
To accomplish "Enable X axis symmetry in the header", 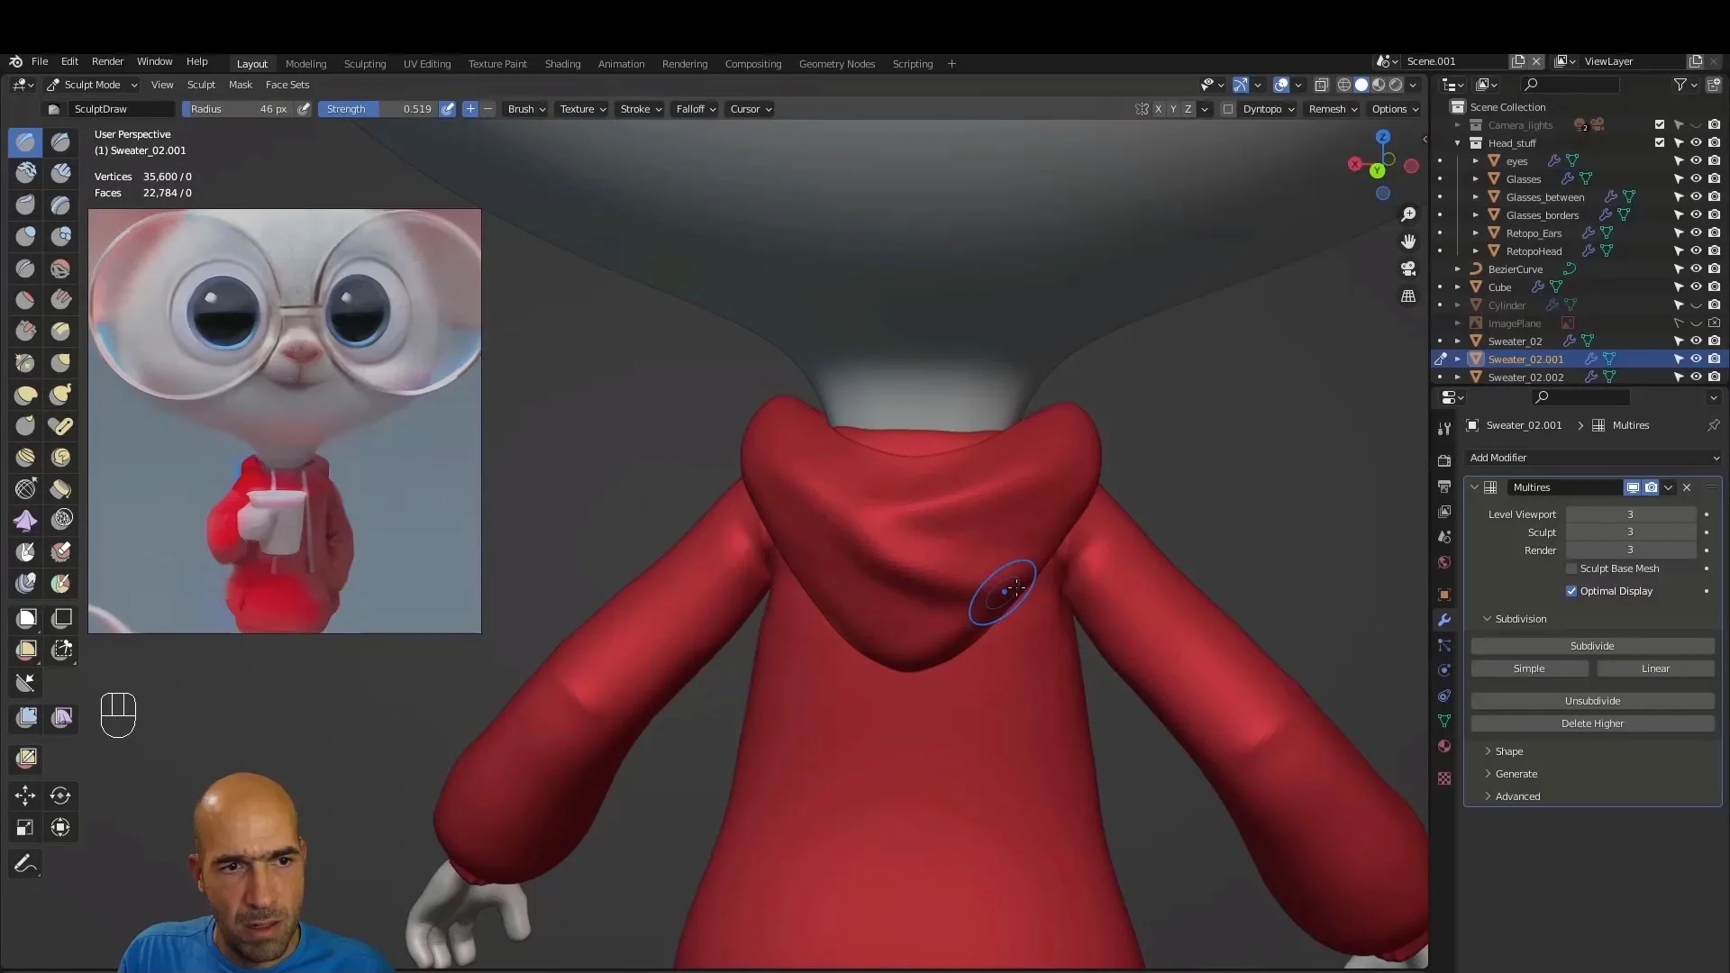I will tap(1158, 108).
